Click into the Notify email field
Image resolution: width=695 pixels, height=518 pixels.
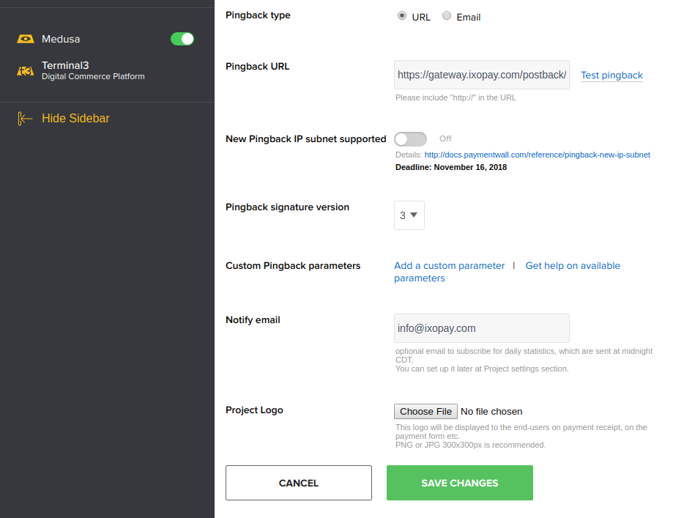(x=481, y=328)
